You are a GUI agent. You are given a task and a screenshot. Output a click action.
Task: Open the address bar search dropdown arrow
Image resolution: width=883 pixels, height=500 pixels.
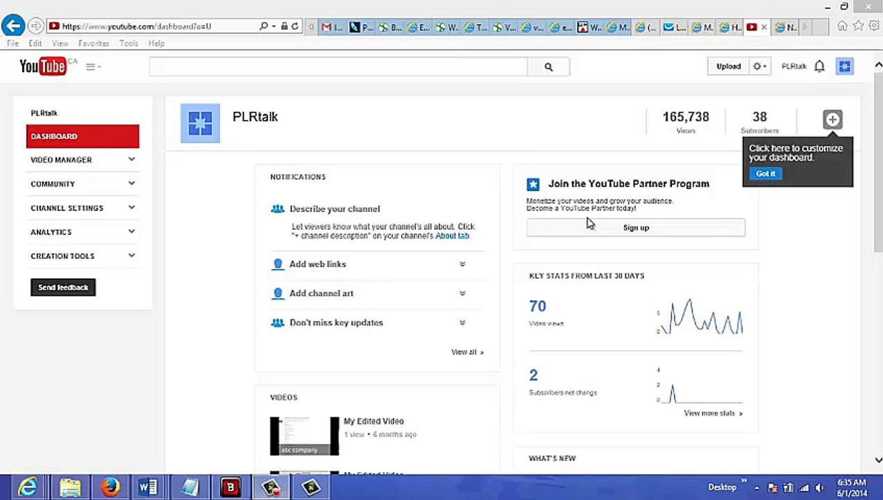click(274, 26)
